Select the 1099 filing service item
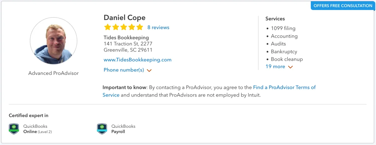The height and width of the screenshot is (145, 376). (283, 28)
